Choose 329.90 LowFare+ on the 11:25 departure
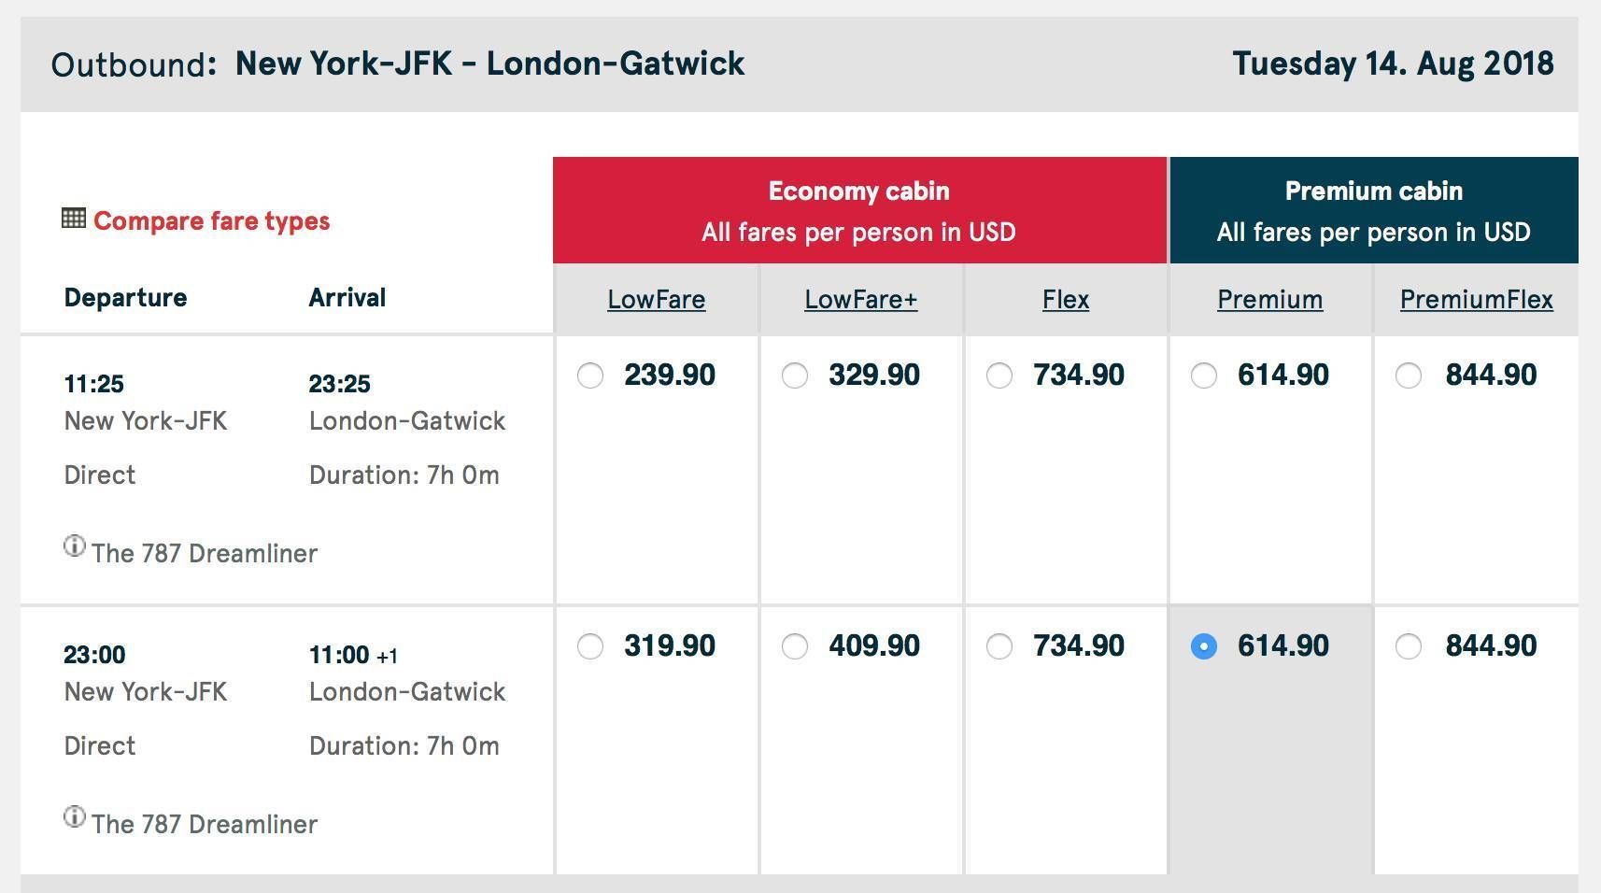1601x893 pixels. point(795,376)
